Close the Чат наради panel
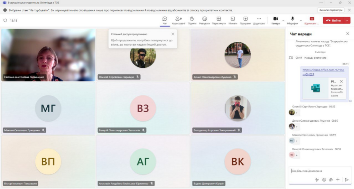Viewport: 354px width, 189px height. coord(348,34)
